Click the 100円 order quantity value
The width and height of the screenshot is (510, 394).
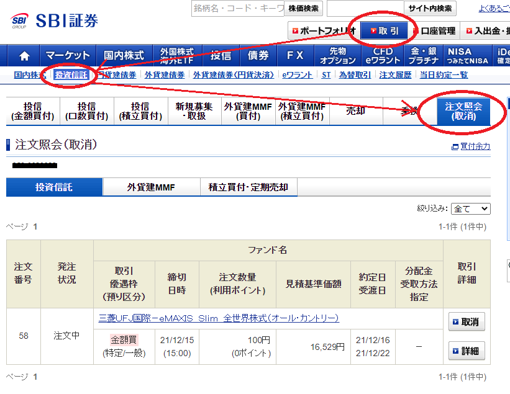(x=259, y=340)
